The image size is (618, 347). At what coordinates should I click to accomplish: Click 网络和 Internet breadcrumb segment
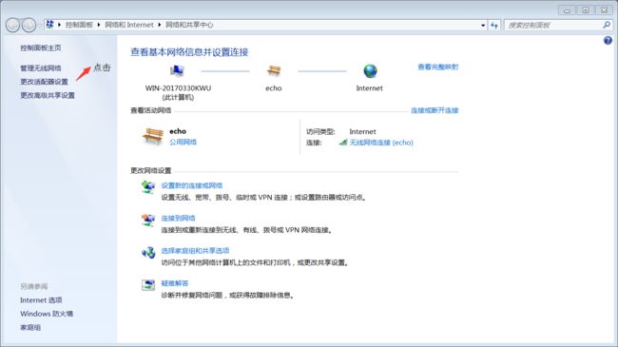click(x=129, y=25)
